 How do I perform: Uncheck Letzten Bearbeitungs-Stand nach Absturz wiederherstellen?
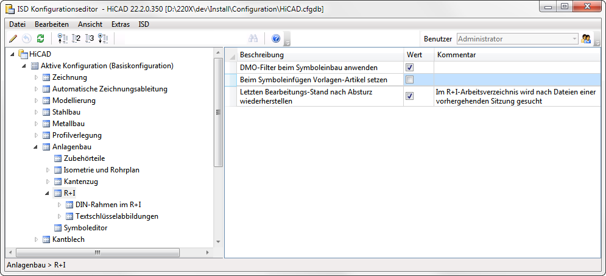[x=410, y=96]
